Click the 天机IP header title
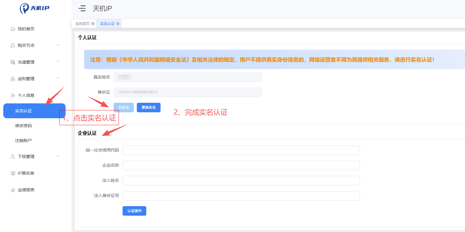 (x=102, y=9)
